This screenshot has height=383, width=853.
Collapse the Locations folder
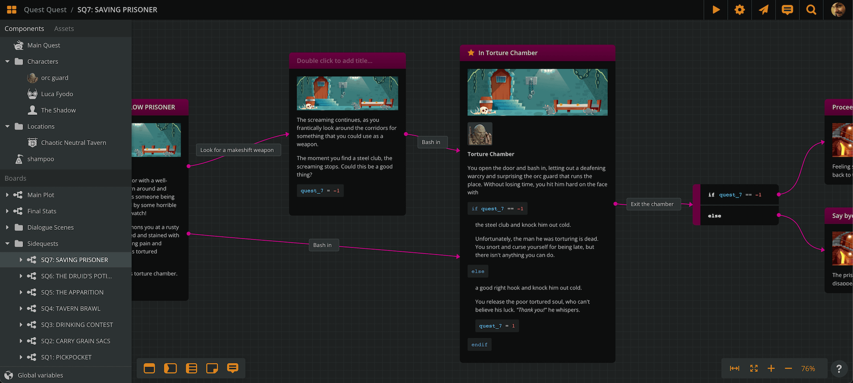tap(8, 126)
